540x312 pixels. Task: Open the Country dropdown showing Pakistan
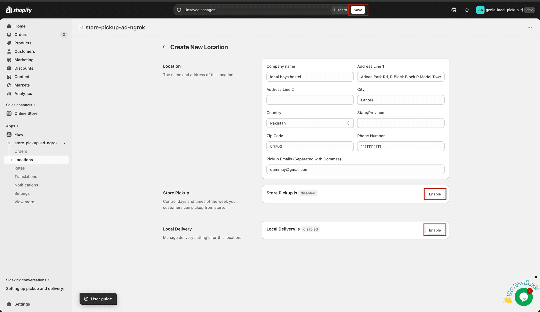[x=309, y=123]
